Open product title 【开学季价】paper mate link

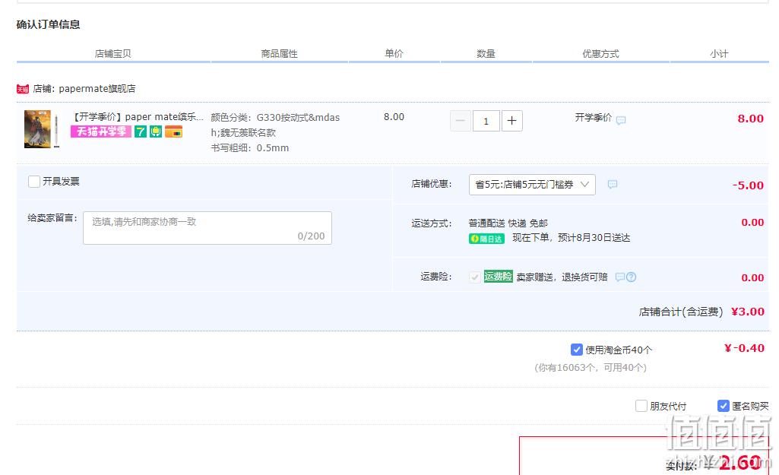(x=138, y=117)
